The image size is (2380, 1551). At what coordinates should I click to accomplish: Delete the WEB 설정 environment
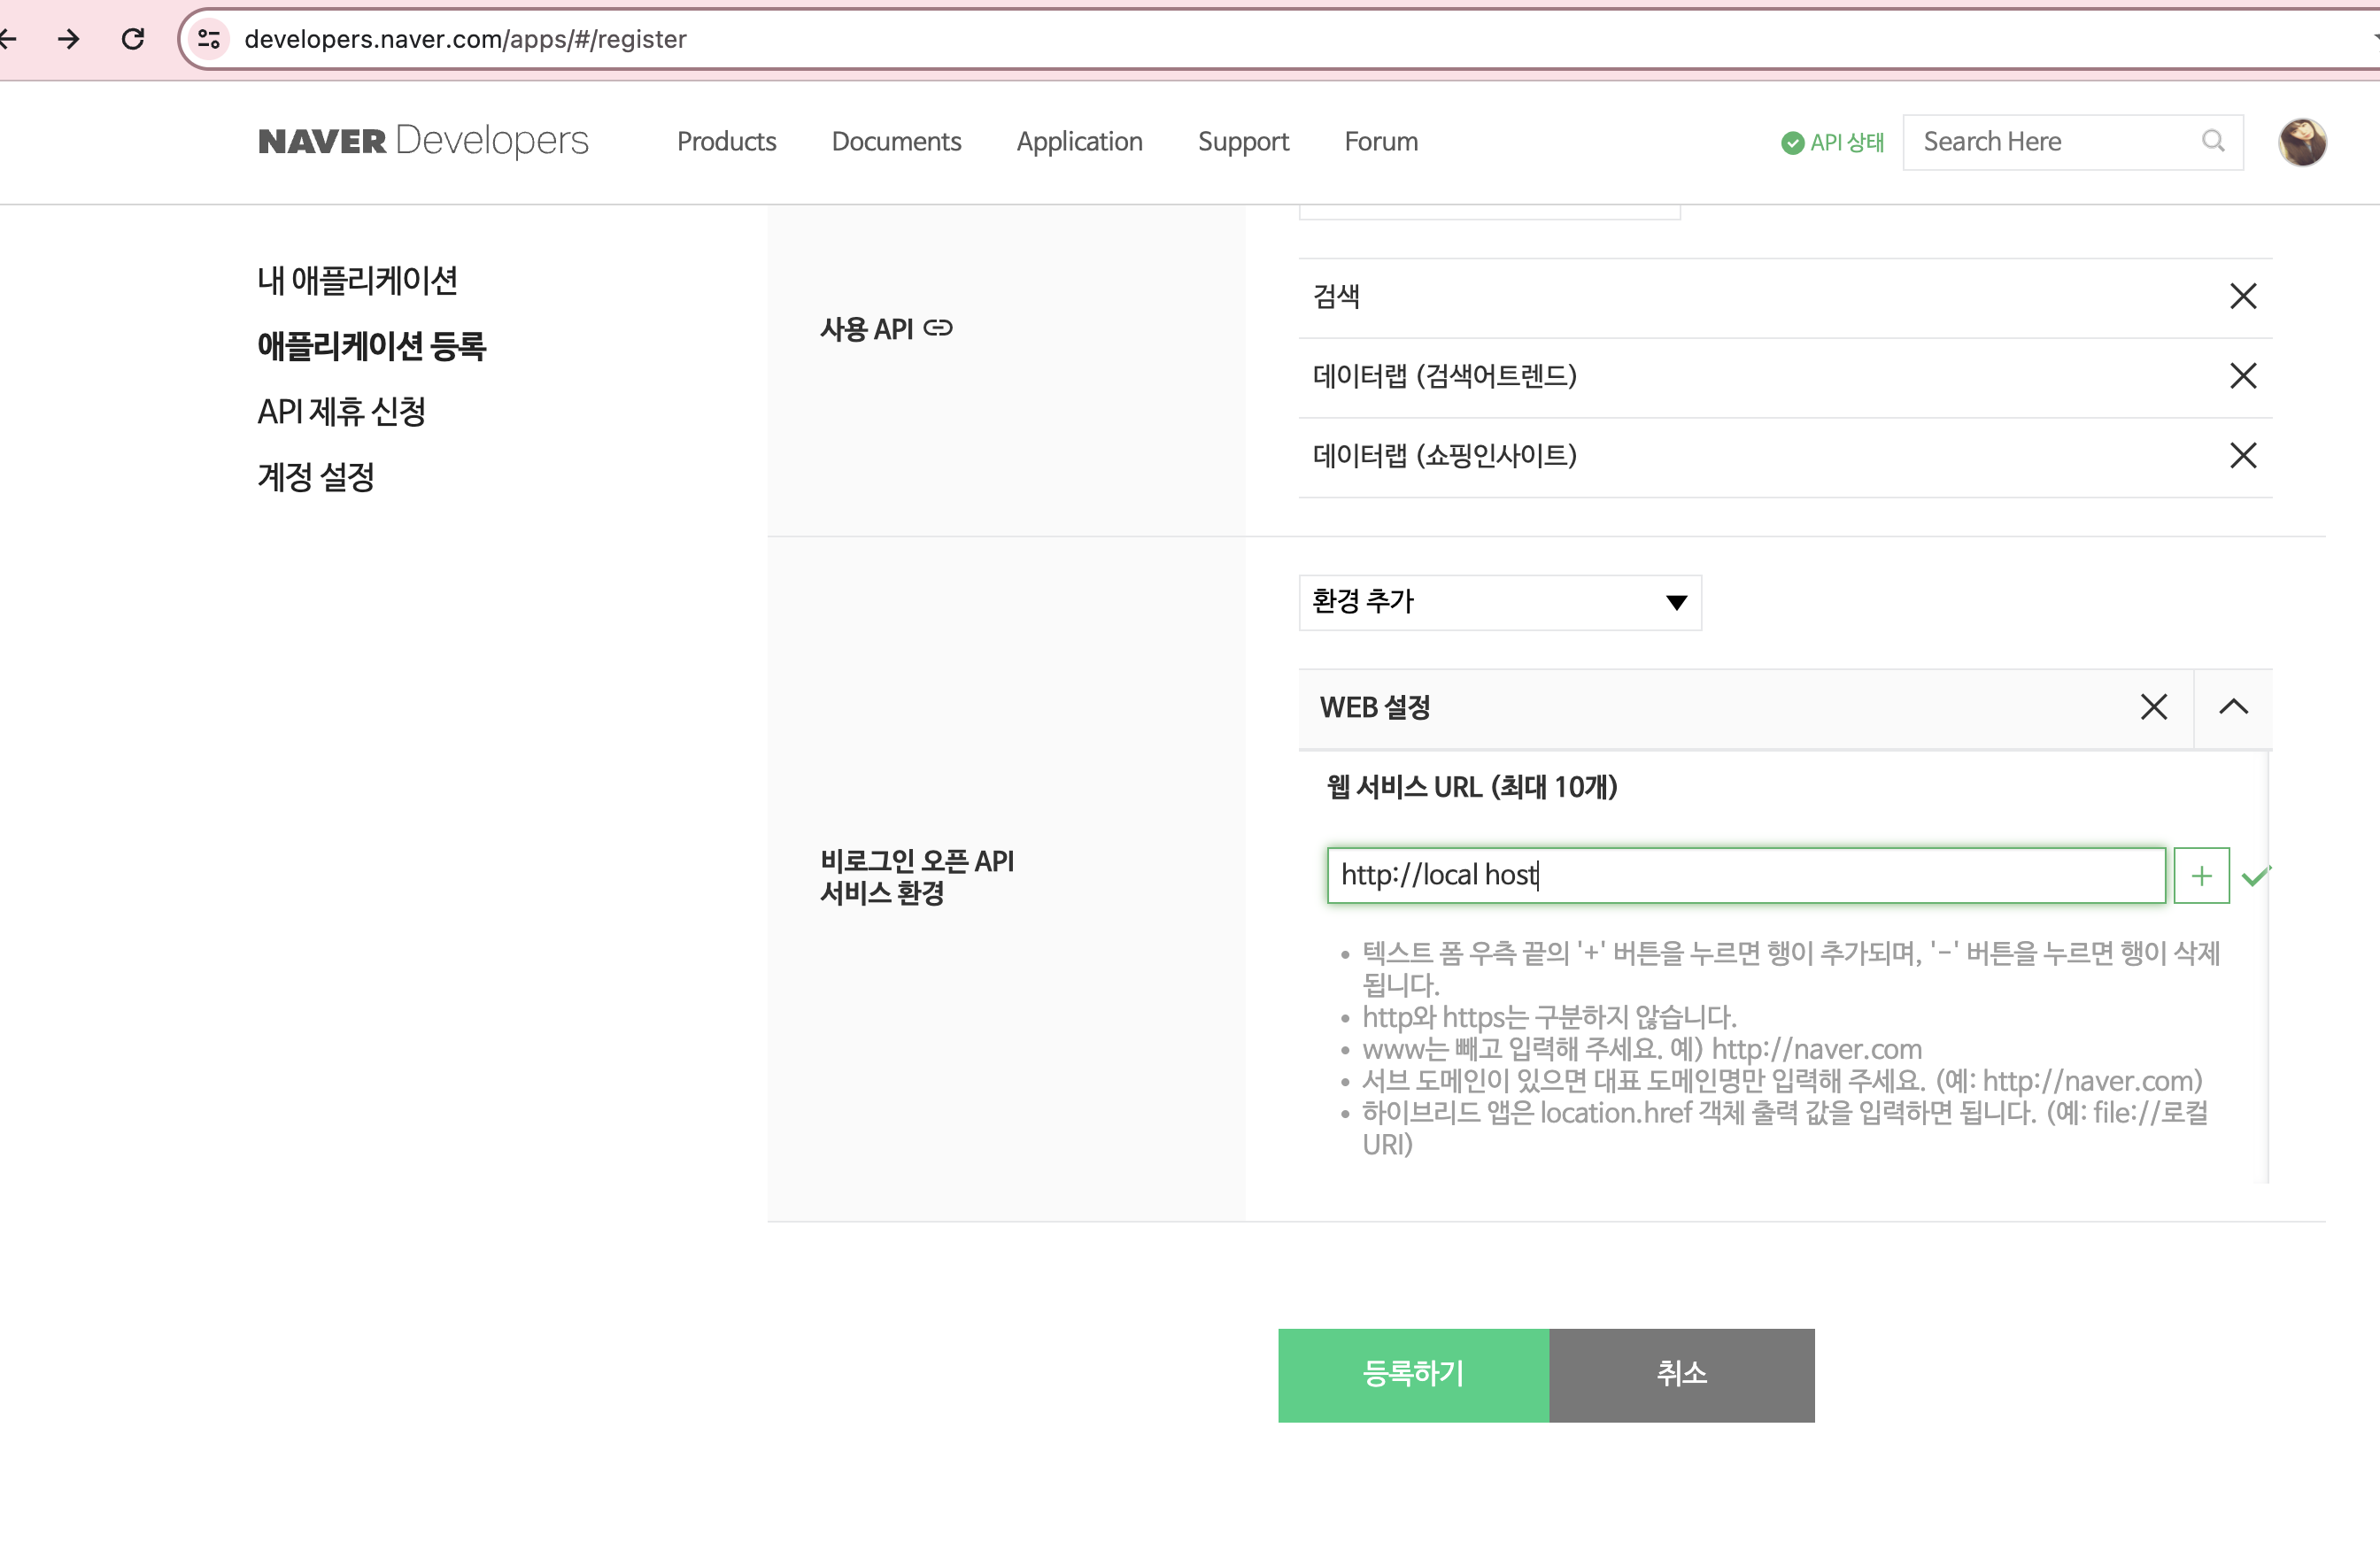(x=2153, y=707)
